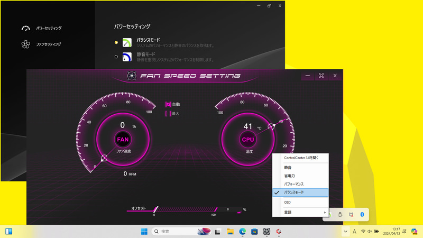Image resolution: width=423 pixels, height=238 pixels.
Task: Click the fan logo in Fan Speed Setting title
Action: point(132,76)
